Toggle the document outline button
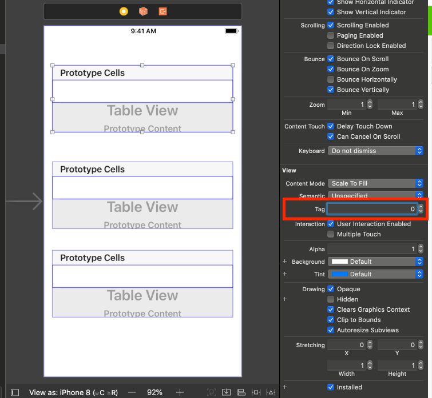The width and height of the screenshot is (432, 398). pyautogui.click(x=15, y=392)
